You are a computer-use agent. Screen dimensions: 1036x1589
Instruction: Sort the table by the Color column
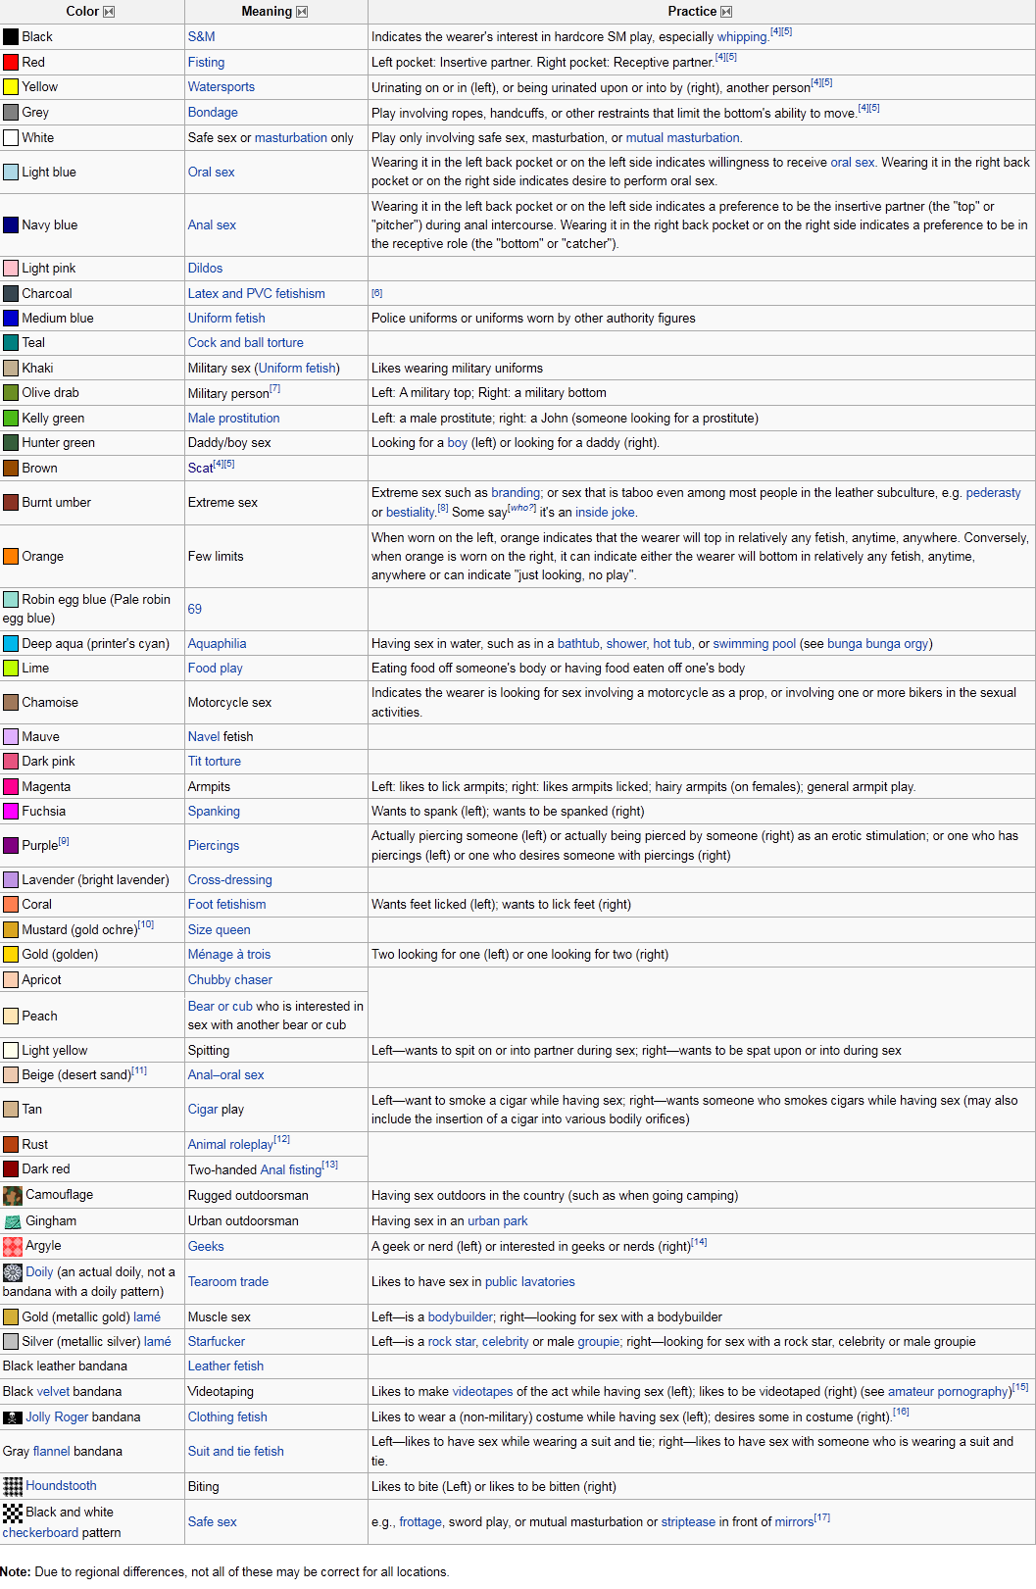tap(109, 12)
